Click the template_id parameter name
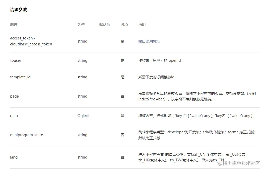265x171 pixels. [20, 77]
